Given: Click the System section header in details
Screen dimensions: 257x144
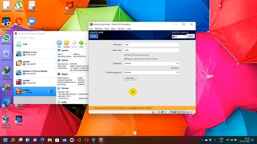Looking at the screenshot, I should coord(65,60).
